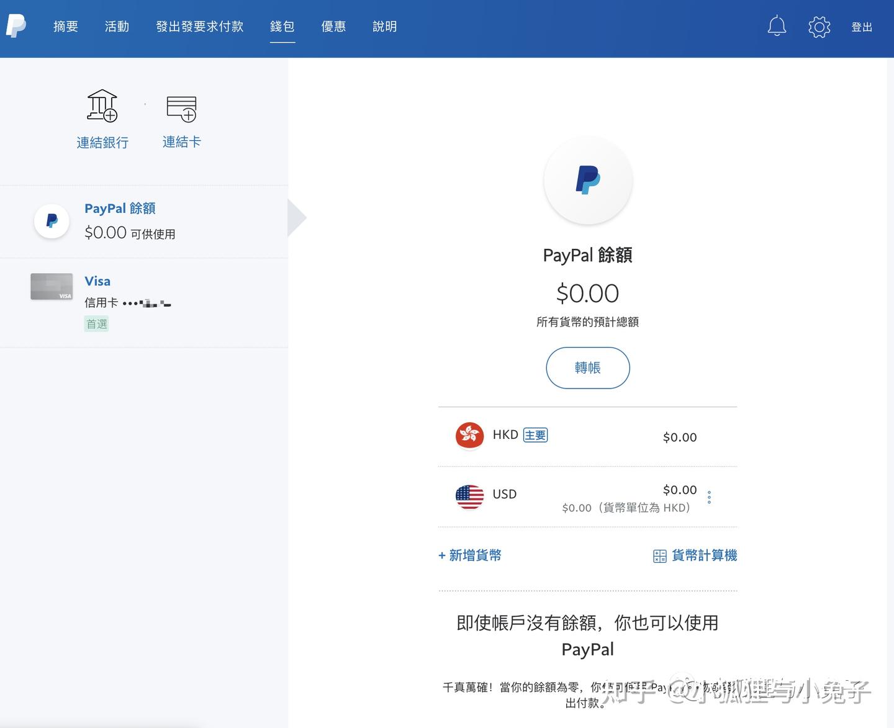Select the US flag icon beside USD
This screenshot has height=728, width=894.
(469, 496)
